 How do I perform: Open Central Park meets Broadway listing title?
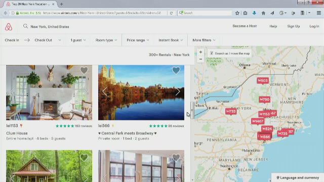pos(127,133)
